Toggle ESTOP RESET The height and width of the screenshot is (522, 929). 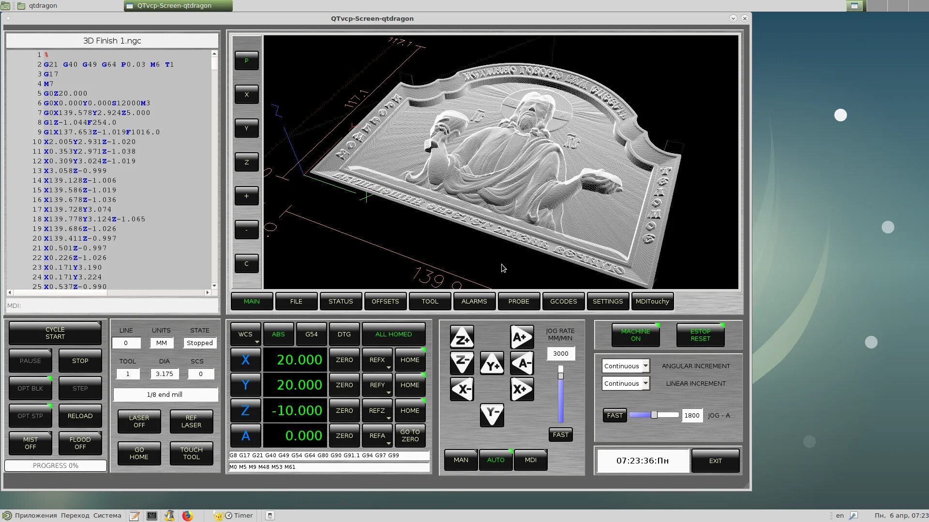coord(700,335)
